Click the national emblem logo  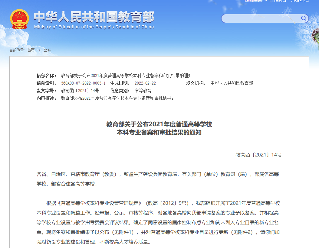(x=19, y=19)
